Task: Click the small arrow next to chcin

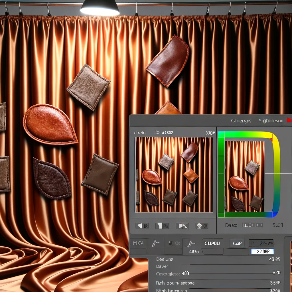Action: tap(157, 133)
